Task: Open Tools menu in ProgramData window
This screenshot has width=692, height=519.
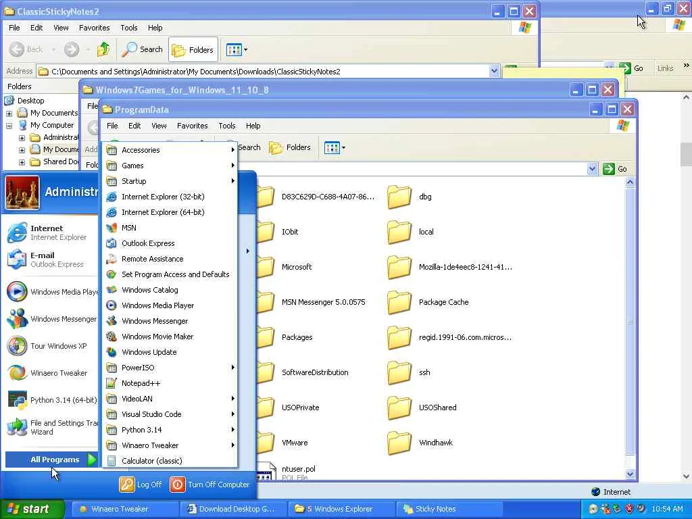Action: pos(227,126)
